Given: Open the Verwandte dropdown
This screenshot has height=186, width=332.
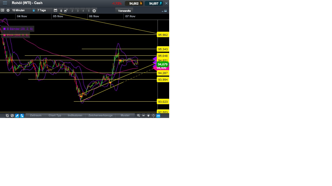Looking at the screenshot, I should click(124, 10).
